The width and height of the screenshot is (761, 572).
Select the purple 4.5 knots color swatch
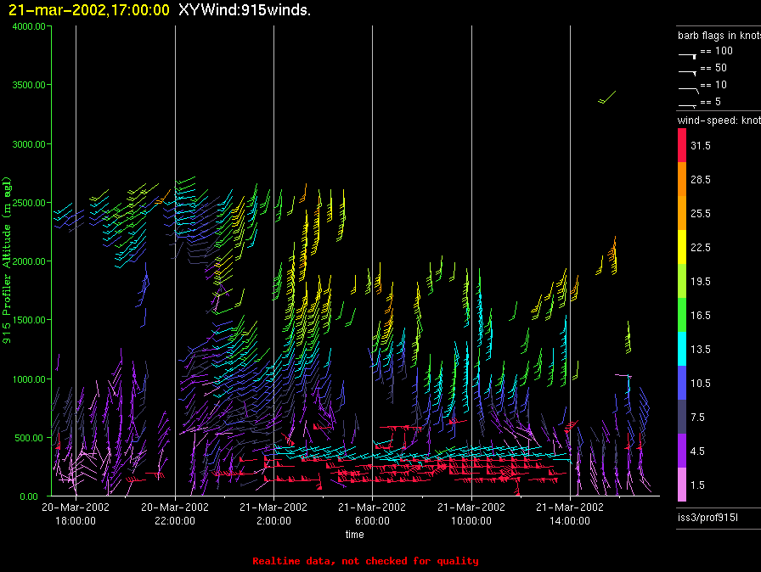click(682, 451)
